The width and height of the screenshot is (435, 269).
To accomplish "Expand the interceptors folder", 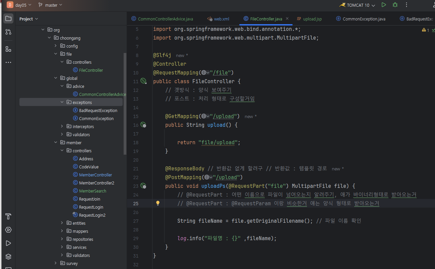I will point(62,126).
